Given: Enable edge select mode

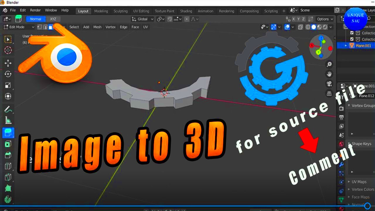Looking at the screenshot, I should 45,27.
